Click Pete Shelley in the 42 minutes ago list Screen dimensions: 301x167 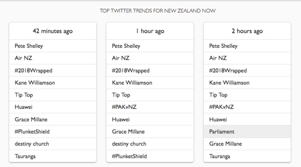(x=29, y=46)
